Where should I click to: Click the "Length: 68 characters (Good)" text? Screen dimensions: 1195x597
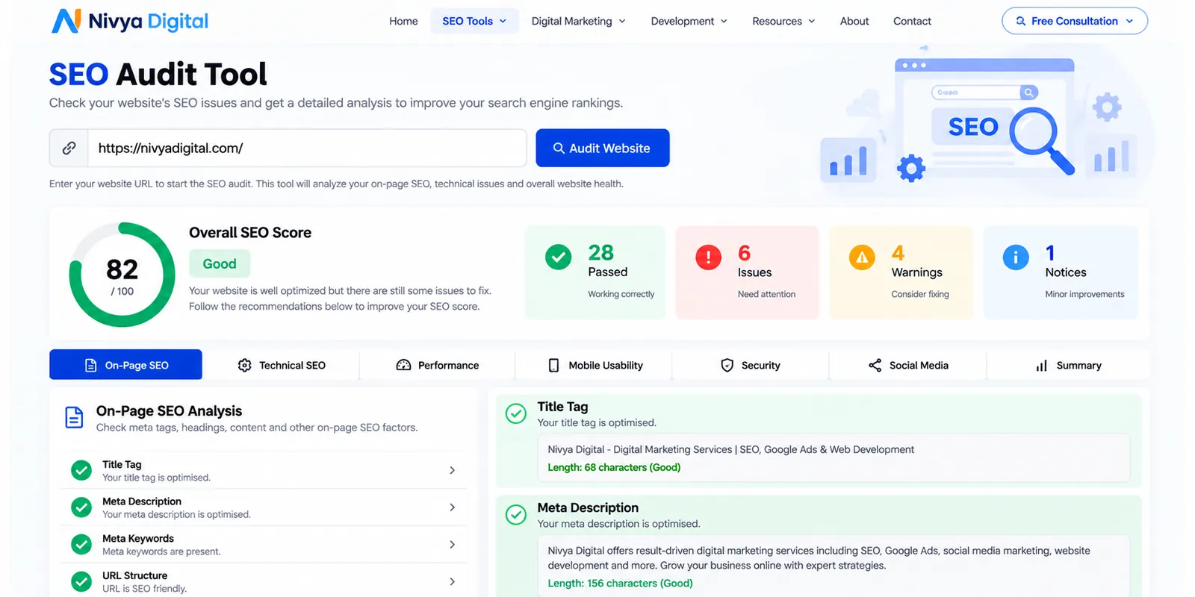(x=614, y=467)
